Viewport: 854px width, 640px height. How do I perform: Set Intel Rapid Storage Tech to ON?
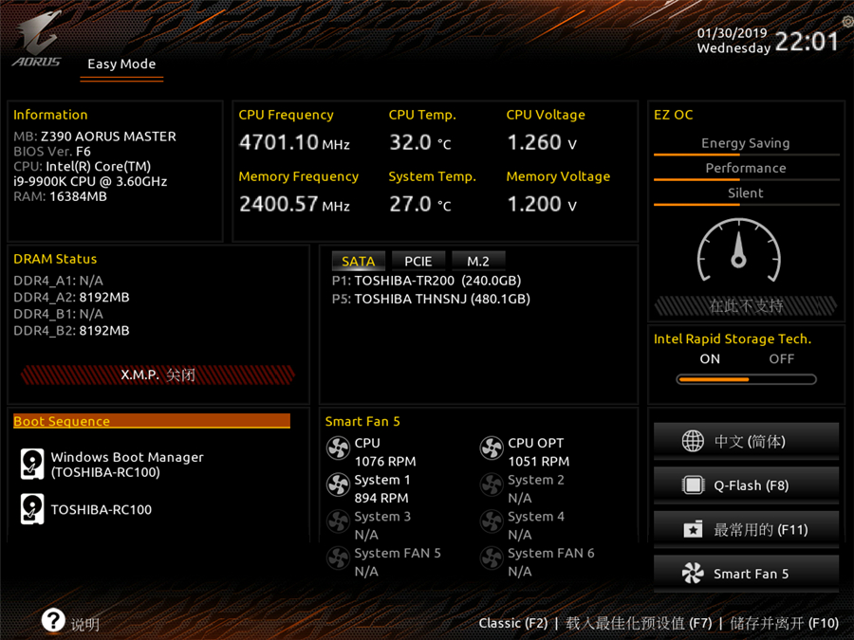(x=710, y=359)
